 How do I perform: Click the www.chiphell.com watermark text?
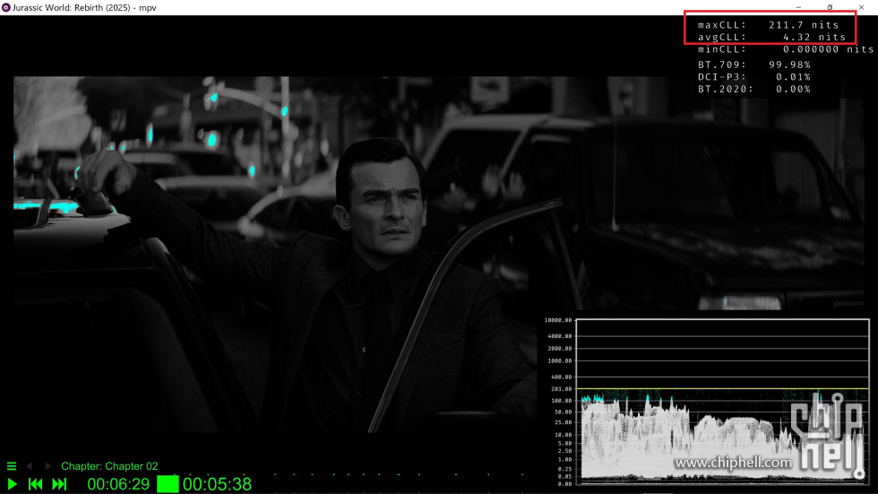tap(733, 463)
